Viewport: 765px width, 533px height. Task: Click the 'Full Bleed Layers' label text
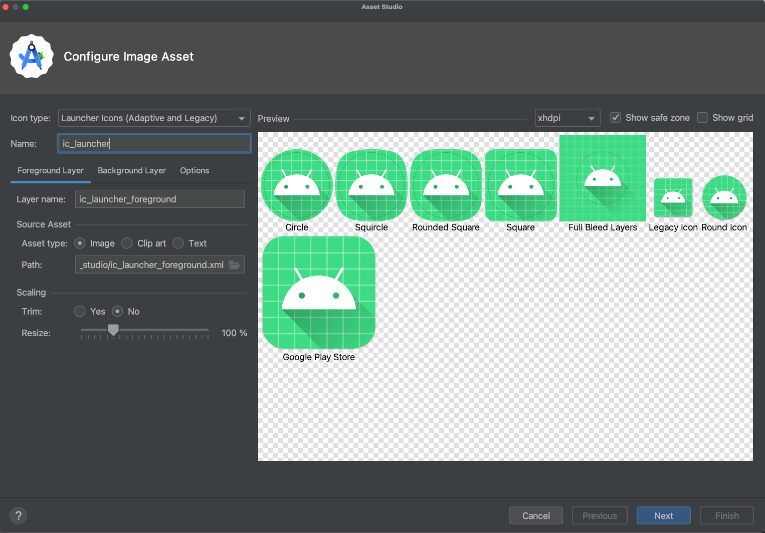pyautogui.click(x=603, y=227)
